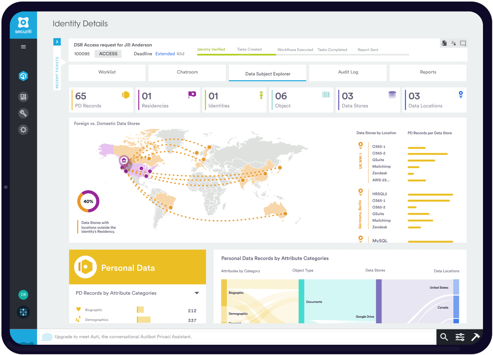Click the United States label in Sankey

[439, 288]
